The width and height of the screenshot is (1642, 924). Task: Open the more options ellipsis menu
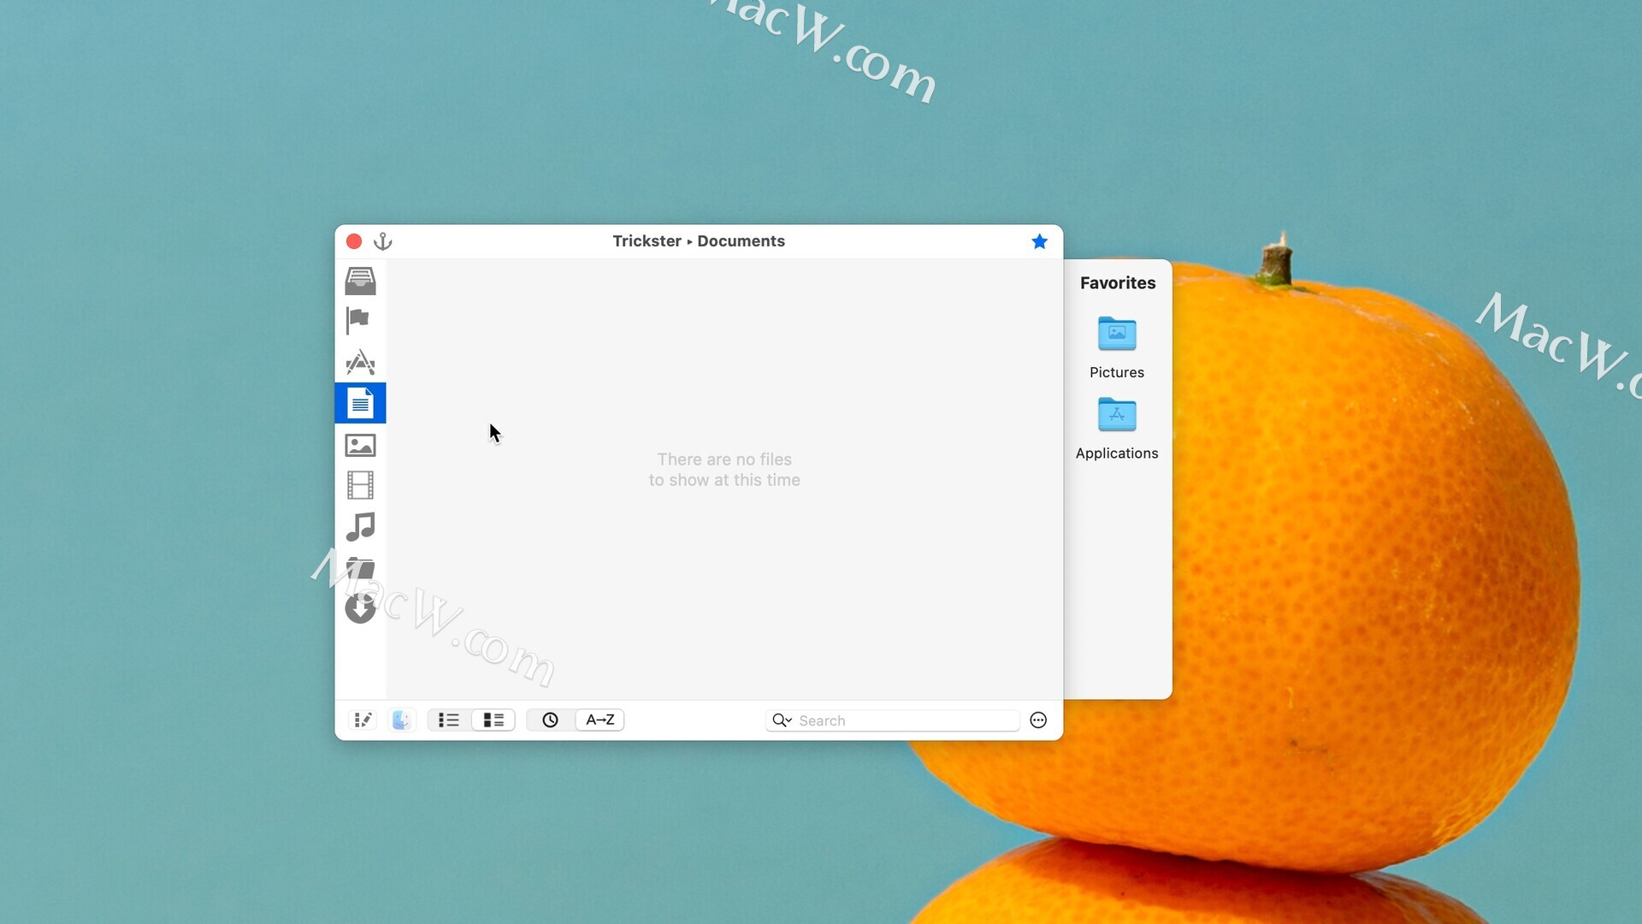coord(1038,720)
